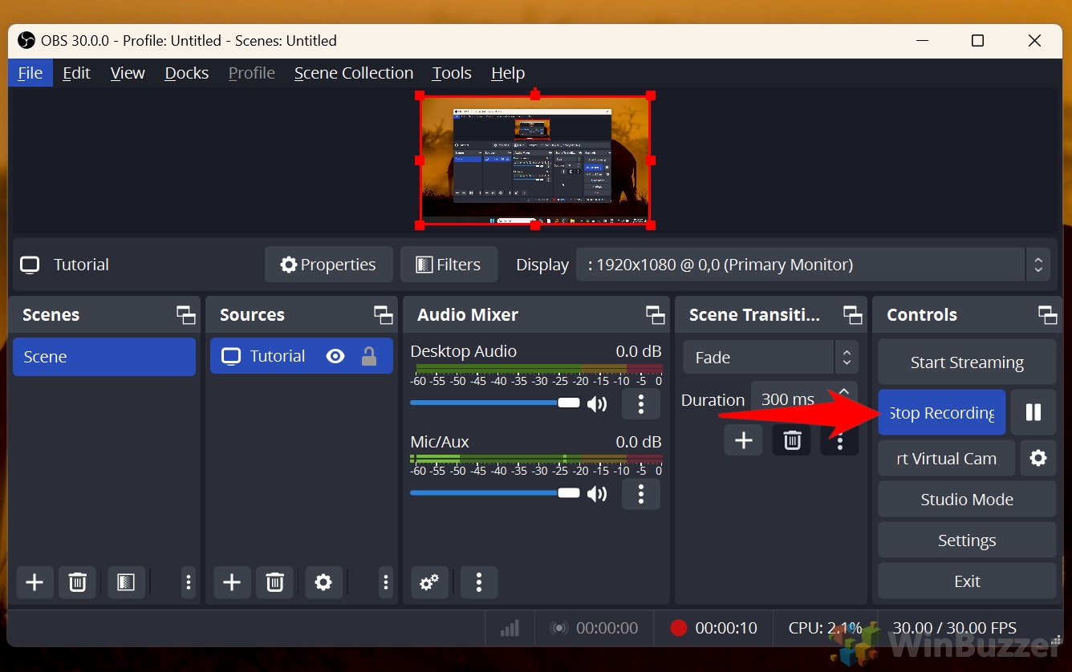Pop out the Scene Transitions dock

852,315
